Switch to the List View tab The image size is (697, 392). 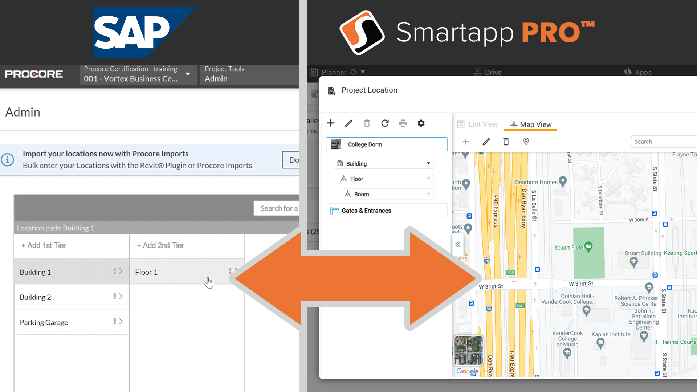(x=477, y=124)
